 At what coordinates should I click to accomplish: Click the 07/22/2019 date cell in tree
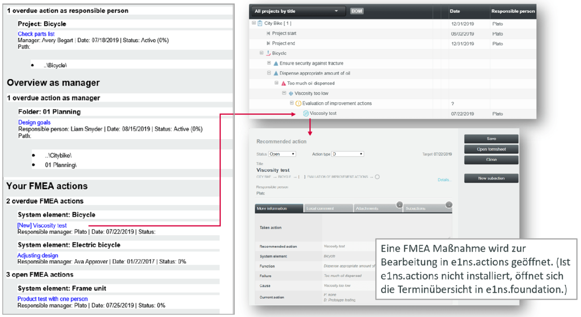click(462, 114)
